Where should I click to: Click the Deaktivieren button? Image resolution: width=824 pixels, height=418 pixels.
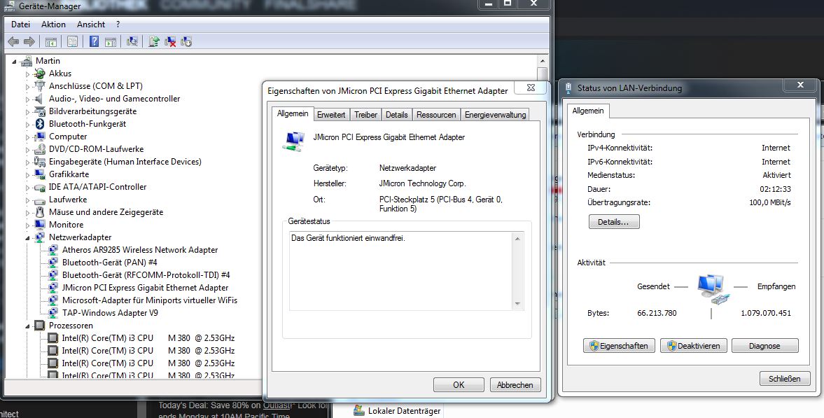[x=694, y=346]
